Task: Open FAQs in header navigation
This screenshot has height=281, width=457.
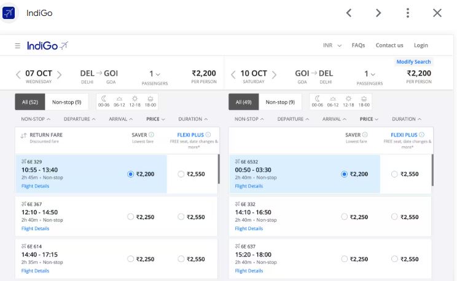Action: 358,45
